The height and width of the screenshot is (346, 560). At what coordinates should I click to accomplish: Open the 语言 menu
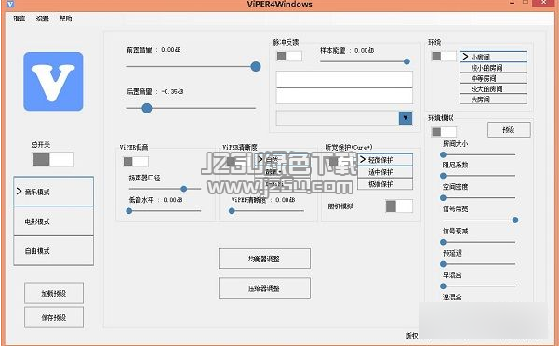[x=20, y=19]
